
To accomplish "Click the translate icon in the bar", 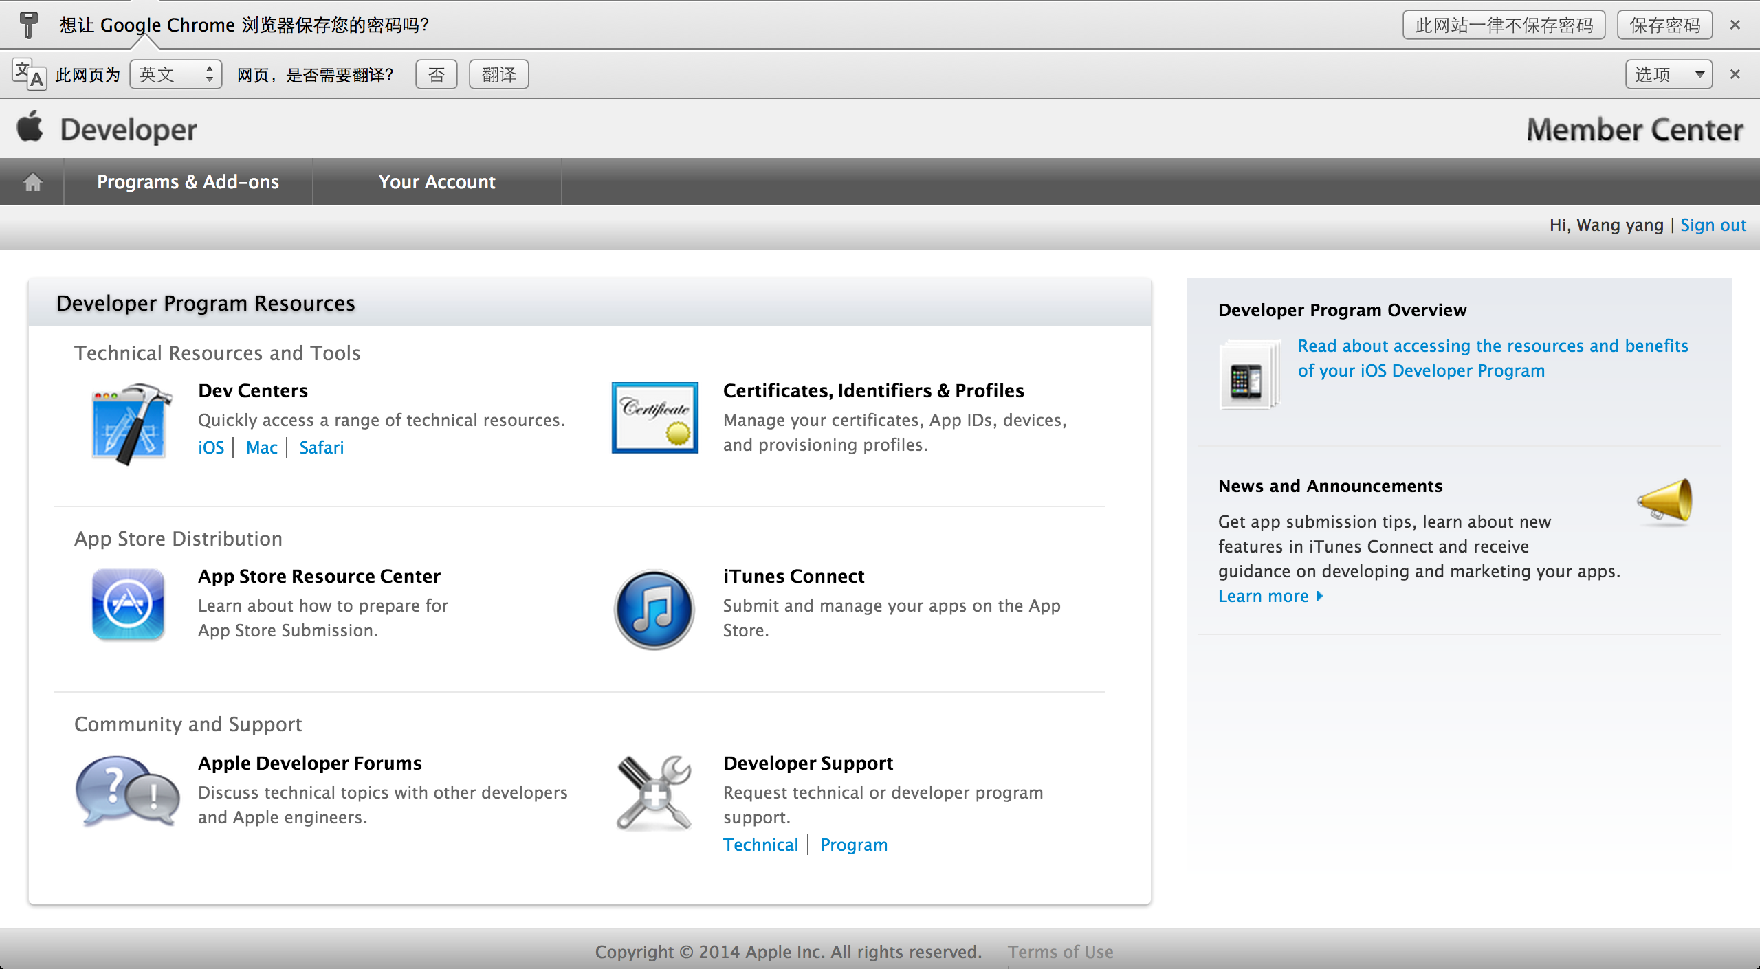I will (x=29, y=74).
